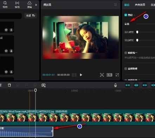Open the 滤镜 filters tab

30,5
